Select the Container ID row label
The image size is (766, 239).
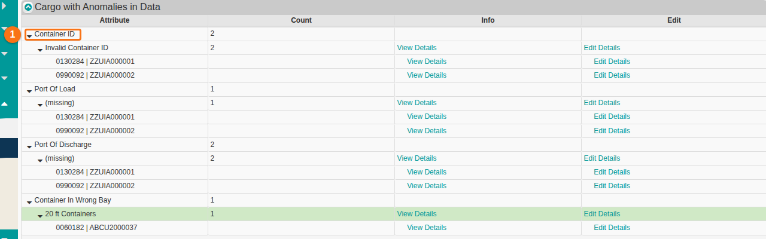54,34
